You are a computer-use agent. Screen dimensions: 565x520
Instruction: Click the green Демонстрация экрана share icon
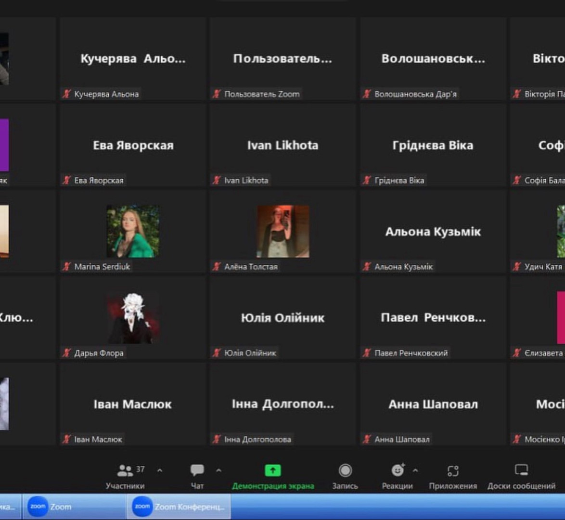point(273,470)
